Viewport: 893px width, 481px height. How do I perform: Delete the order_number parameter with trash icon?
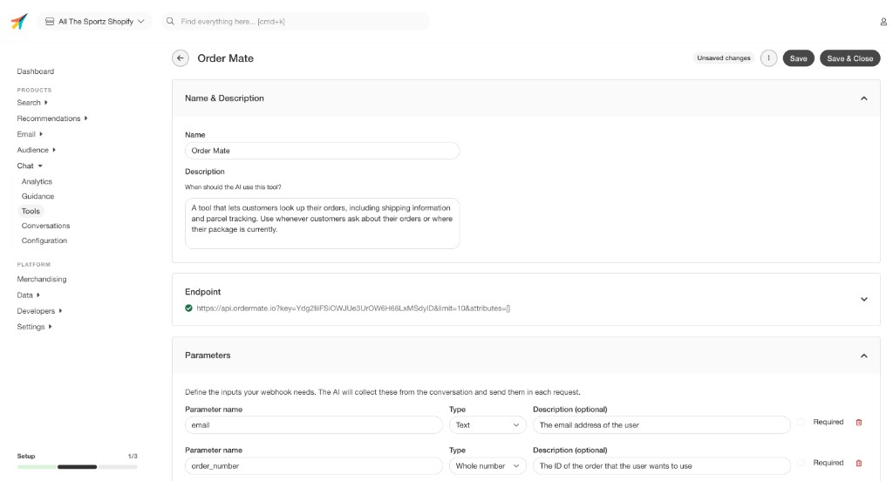pos(859,464)
